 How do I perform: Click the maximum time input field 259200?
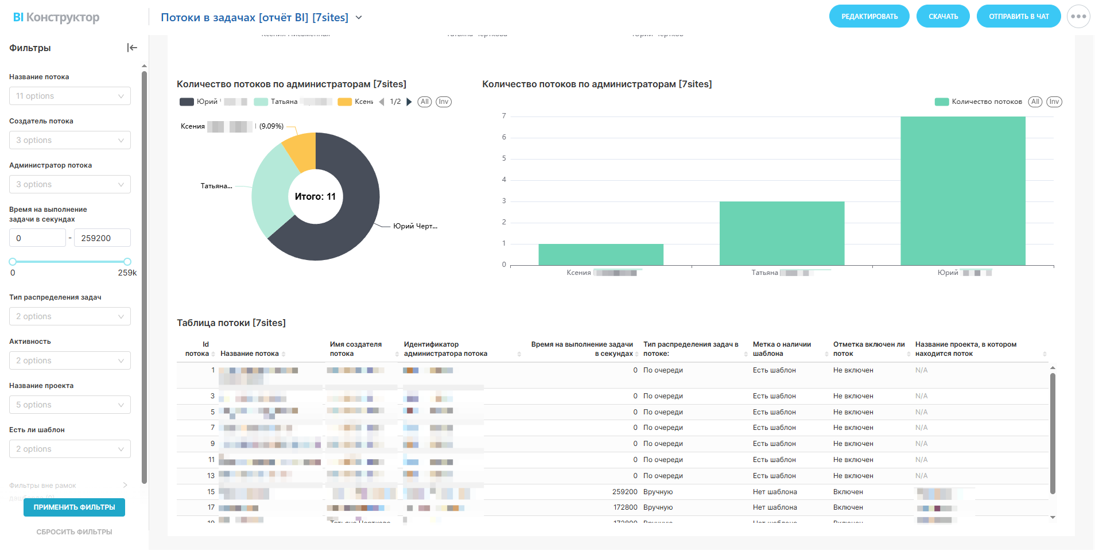[x=102, y=238]
